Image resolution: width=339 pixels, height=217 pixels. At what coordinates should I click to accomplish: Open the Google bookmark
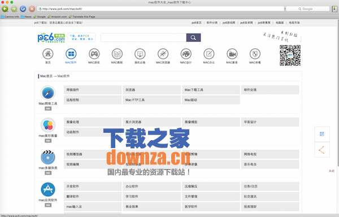pyautogui.click(x=40, y=16)
